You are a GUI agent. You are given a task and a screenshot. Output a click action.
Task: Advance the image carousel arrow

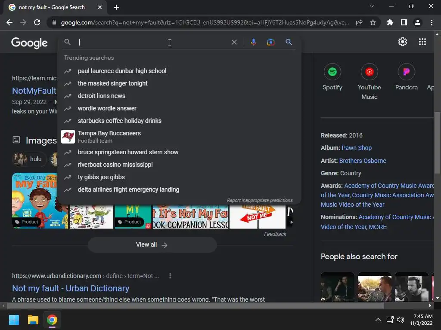click(291, 222)
